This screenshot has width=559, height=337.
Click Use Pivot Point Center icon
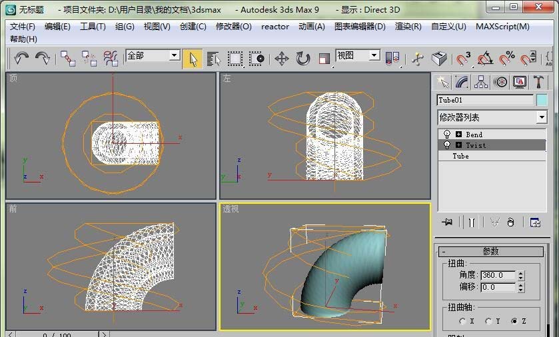[x=392, y=59]
